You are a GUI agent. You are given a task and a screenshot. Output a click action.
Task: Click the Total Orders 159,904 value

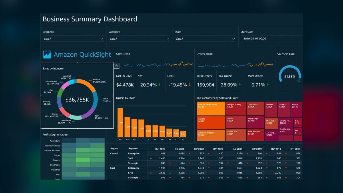(x=205, y=85)
